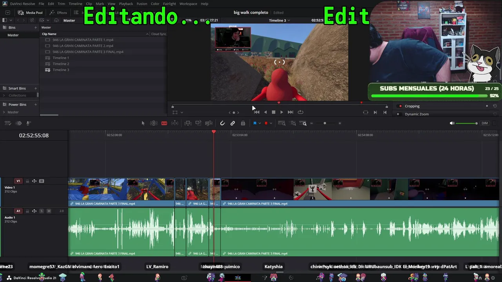Add a blue flag to the clip

(x=255, y=123)
